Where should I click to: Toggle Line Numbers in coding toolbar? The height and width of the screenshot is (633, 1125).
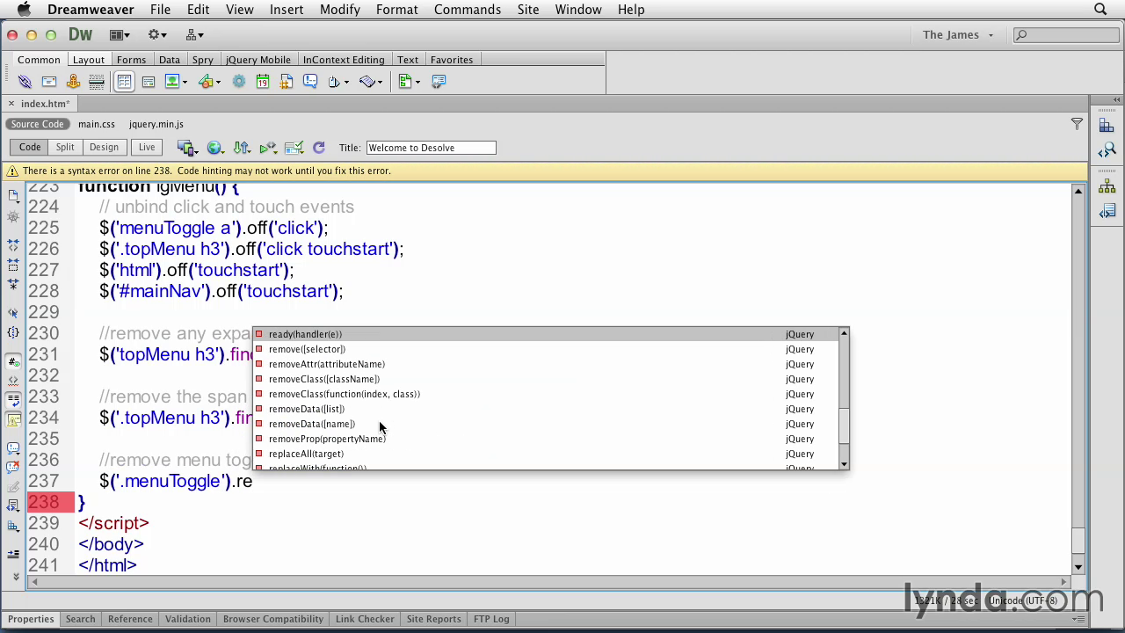pyautogui.click(x=13, y=361)
